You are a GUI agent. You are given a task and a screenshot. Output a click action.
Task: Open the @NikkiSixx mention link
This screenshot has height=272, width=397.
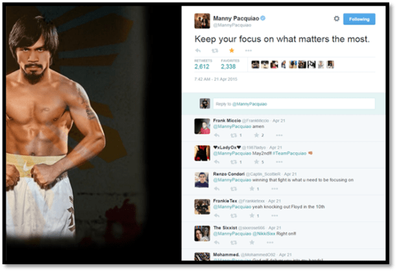point(264,234)
